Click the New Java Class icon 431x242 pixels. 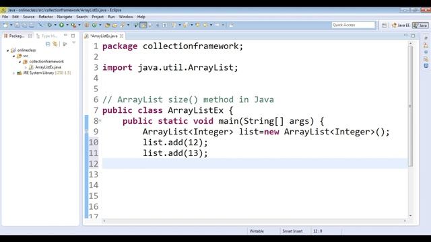click(94, 25)
